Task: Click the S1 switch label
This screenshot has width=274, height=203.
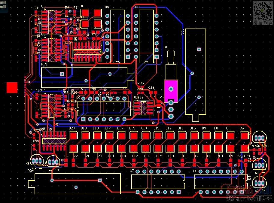Action: point(165,47)
